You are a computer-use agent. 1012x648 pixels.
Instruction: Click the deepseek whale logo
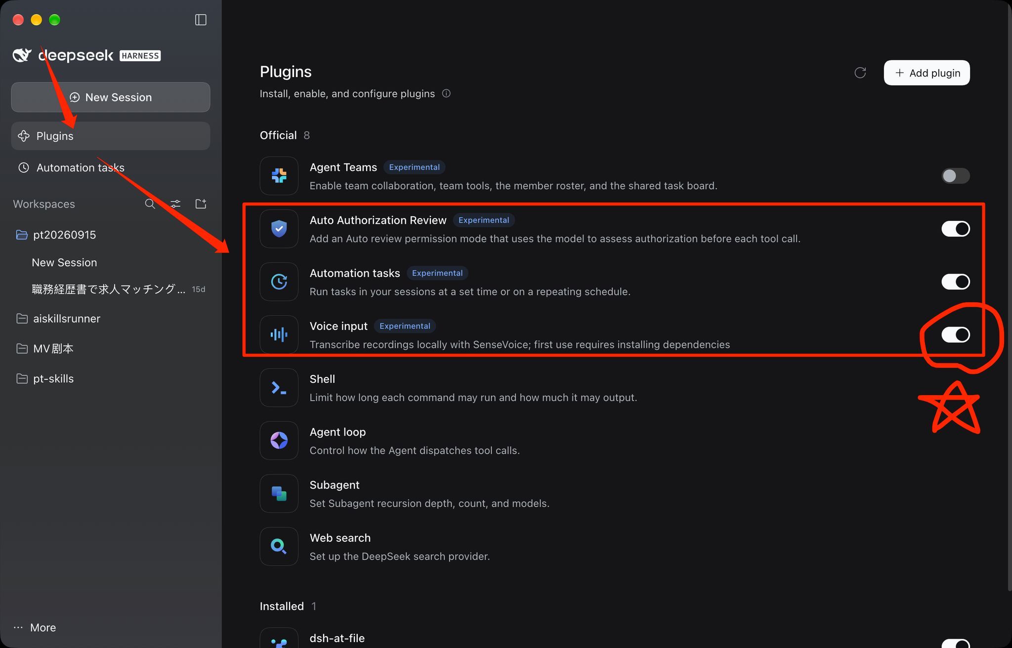(22, 55)
